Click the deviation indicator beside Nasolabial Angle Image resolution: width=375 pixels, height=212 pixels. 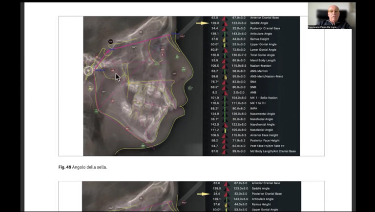[225, 130]
